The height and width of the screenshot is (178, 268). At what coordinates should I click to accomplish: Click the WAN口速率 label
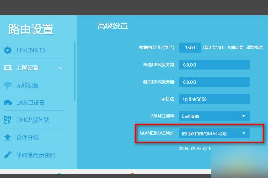[x=162, y=116]
